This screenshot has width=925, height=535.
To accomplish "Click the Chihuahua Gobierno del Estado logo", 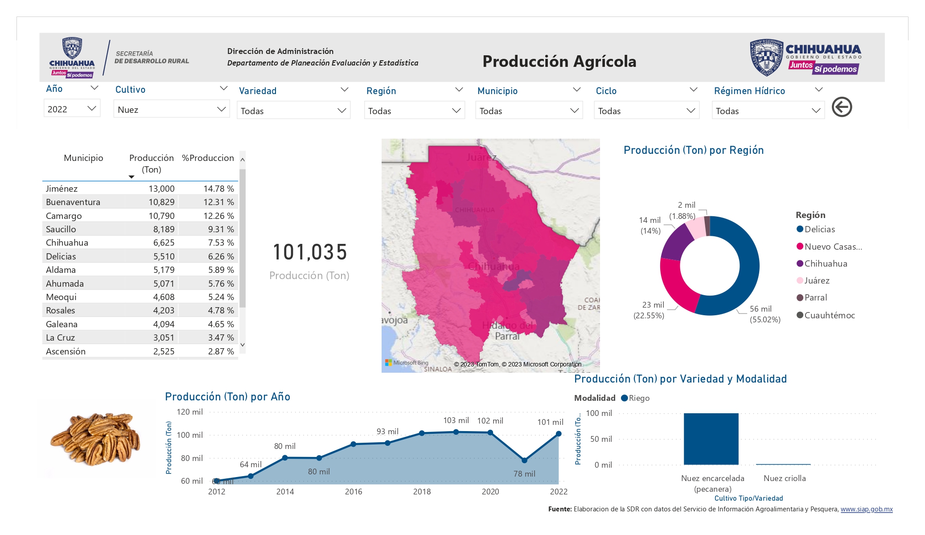I will (806, 57).
